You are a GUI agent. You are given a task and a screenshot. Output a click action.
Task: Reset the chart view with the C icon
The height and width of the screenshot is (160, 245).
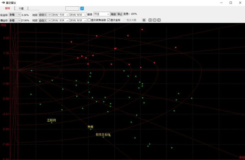coord(159,20)
